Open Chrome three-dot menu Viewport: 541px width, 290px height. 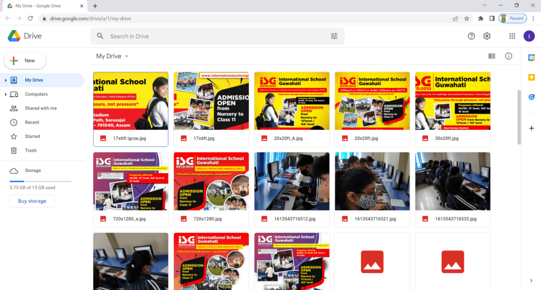[534, 18]
